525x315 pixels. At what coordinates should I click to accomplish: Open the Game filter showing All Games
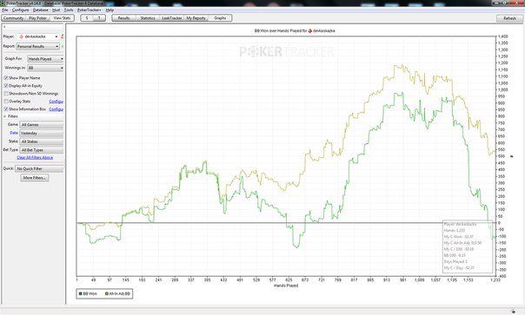click(x=42, y=125)
